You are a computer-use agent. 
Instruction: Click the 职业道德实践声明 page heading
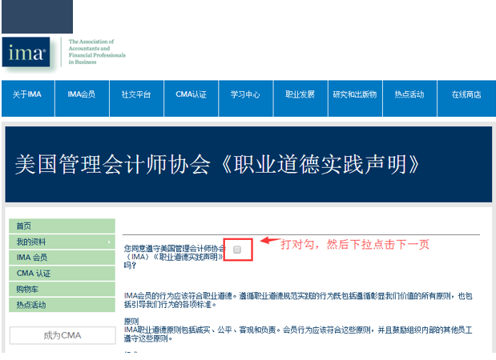click(x=217, y=164)
